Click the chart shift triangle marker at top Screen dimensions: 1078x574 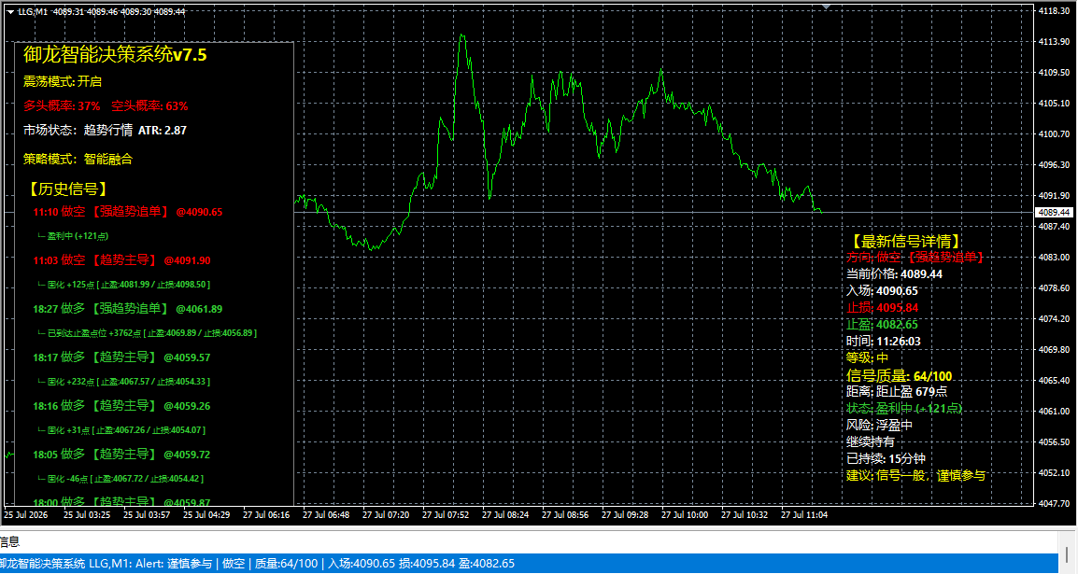tap(827, 7)
